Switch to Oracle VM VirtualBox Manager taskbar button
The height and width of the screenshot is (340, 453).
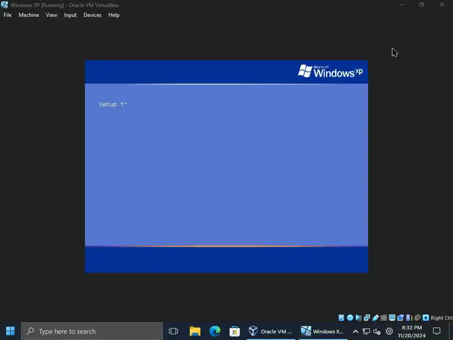coord(271,331)
